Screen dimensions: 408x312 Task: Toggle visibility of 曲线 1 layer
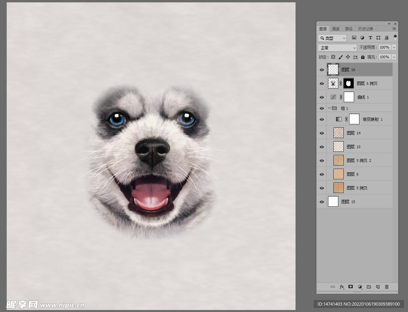(x=322, y=97)
